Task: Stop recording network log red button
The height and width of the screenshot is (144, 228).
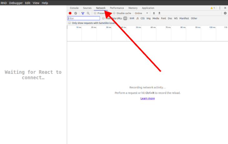Action: coord(70,13)
